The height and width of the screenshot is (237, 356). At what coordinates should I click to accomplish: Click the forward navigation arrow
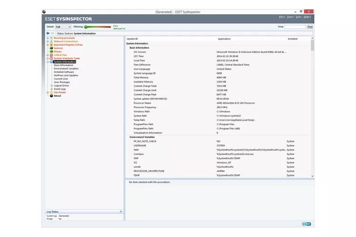click(53, 34)
